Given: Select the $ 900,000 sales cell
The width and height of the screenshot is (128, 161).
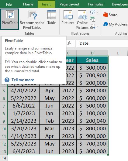Looking at the screenshot, I should (92, 136).
